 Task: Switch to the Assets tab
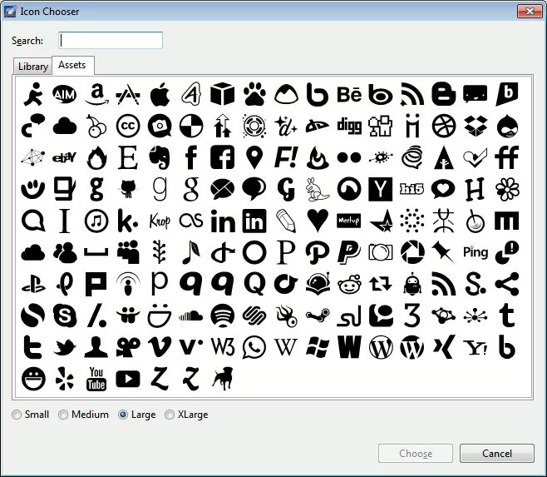point(72,65)
